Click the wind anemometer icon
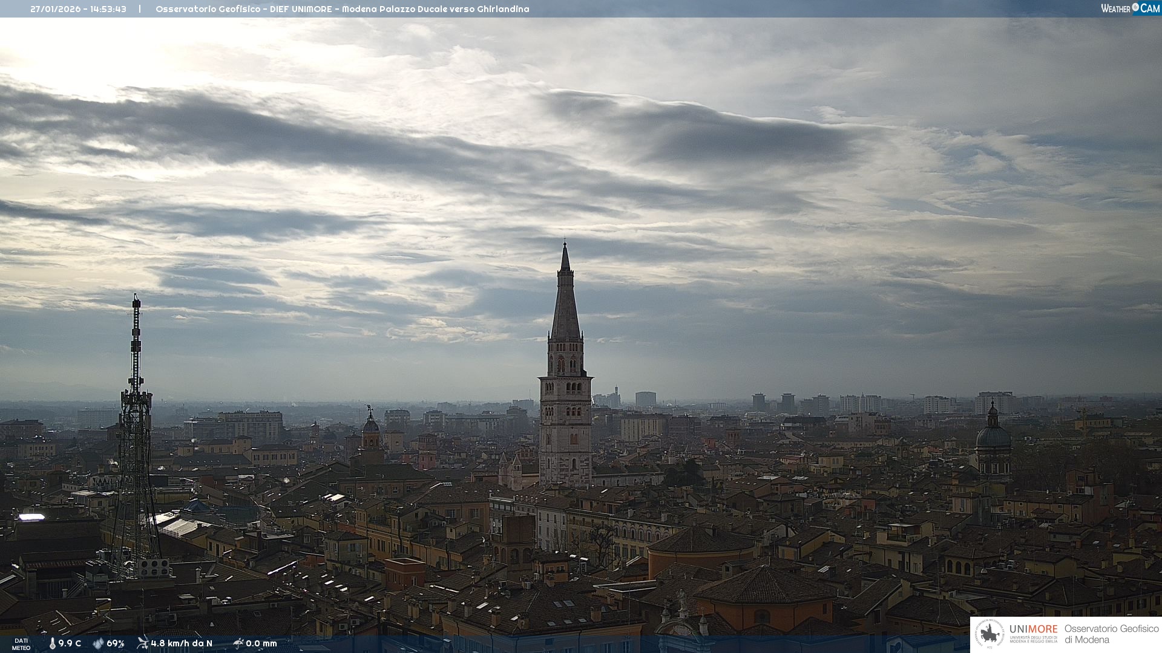This screenshot has height=653, width=1162. click(x=142, y=643)
